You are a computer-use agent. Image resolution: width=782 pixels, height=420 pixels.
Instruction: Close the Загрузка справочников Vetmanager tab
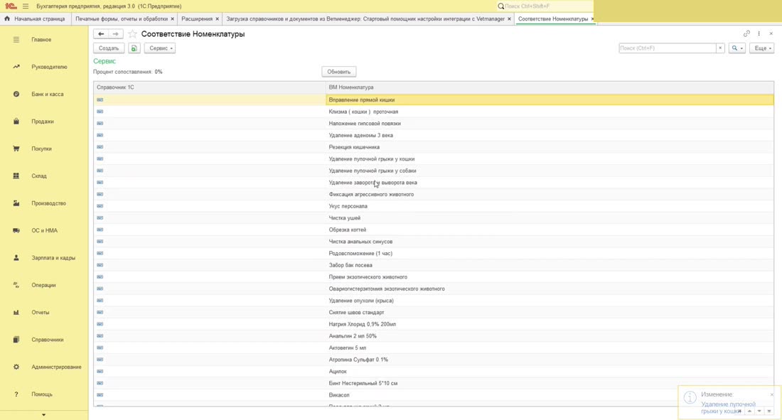[509, 19]
